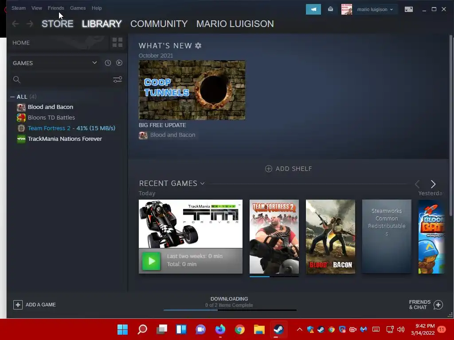The height and width of the screenshot is (340, 454).
Task: Open What's New settings gear
Action: [x=198, y=46]
